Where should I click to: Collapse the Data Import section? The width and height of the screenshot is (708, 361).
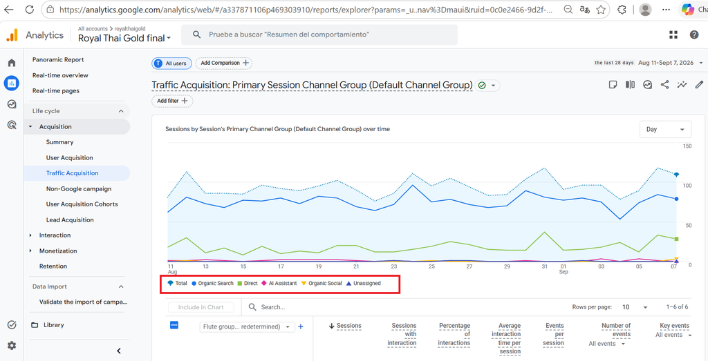pos(121,286)
